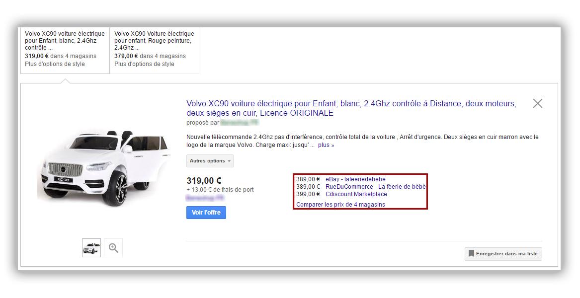Open the Volvo XC90 blanc product title link

(351, 108)
